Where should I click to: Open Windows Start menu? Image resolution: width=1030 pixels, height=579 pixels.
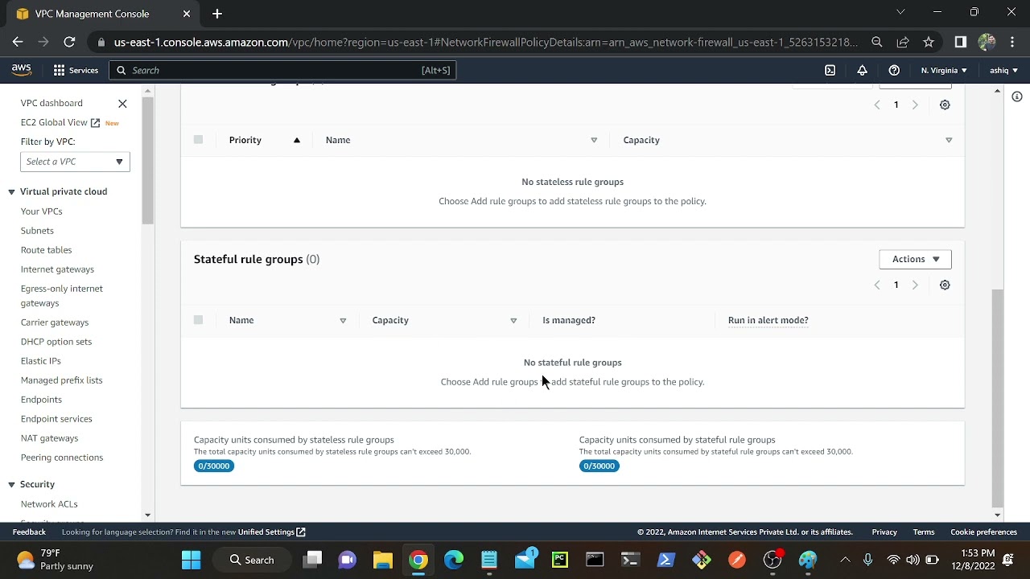(192, 560)
